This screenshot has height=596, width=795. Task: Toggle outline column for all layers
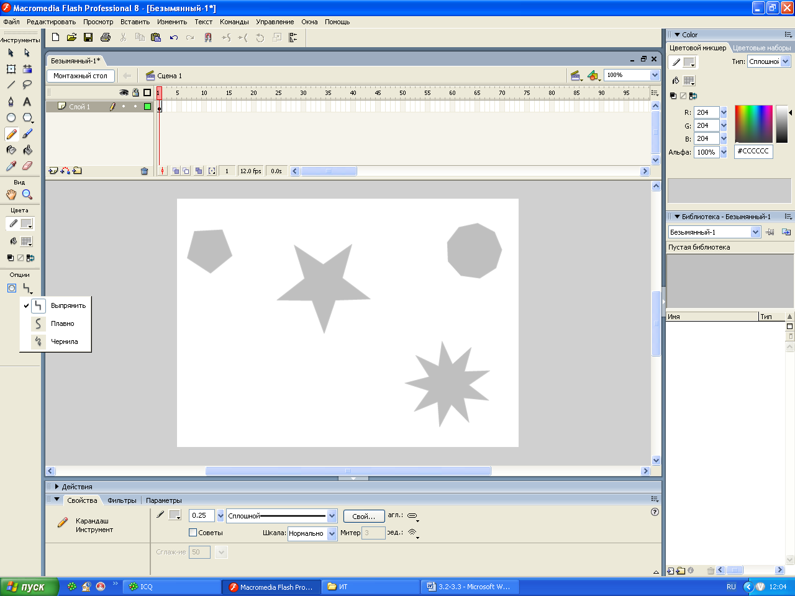point(147,93)
